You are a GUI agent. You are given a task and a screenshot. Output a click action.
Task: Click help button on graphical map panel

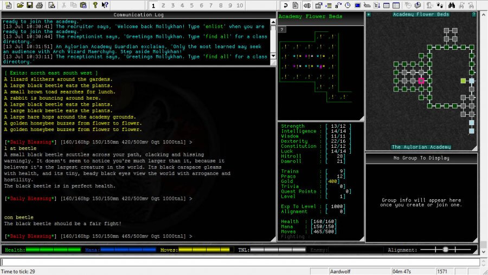click(x=474, y=15)
